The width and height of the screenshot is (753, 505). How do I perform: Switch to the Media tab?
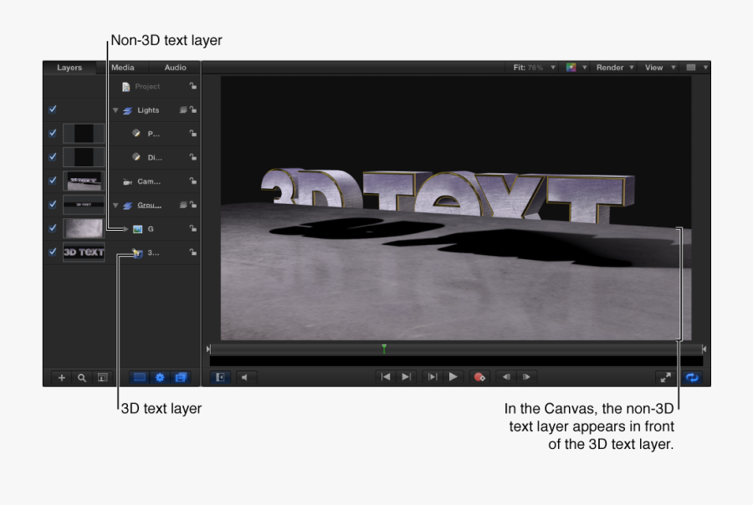[x=124, y=67]
